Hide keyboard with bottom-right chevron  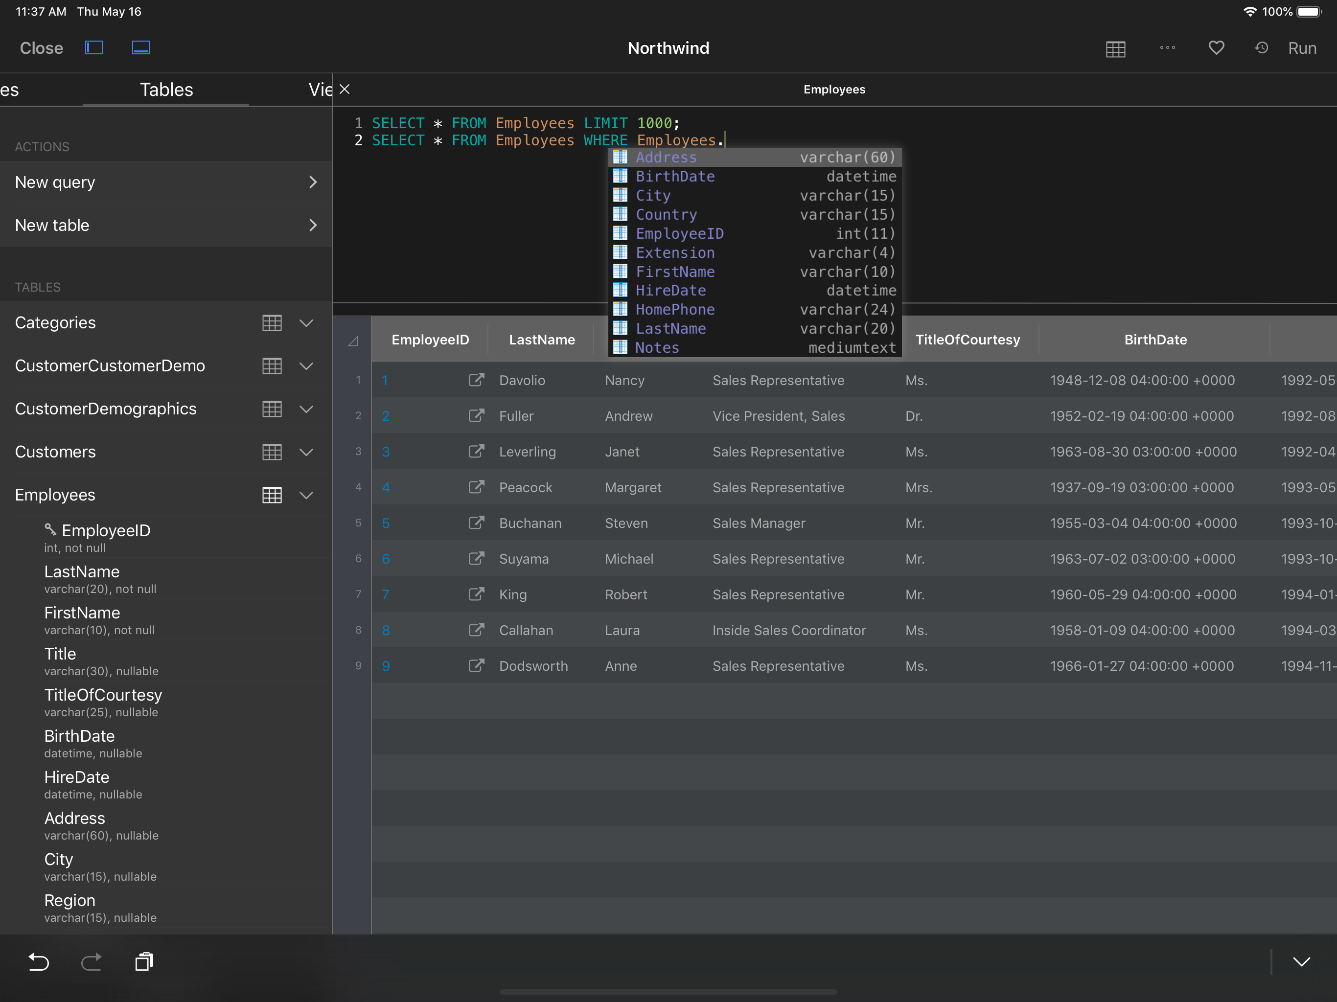pyautogui.click(x=1301, y=961)
